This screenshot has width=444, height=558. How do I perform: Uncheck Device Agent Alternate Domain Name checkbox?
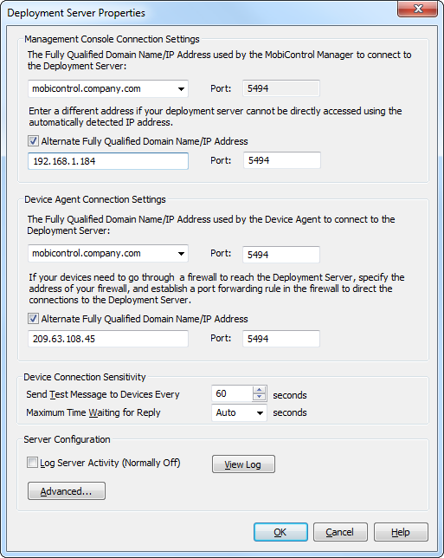click(x=33, y=319)
